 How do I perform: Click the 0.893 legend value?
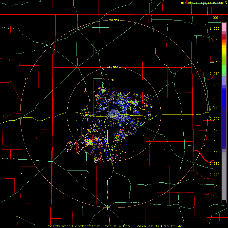(x=215, y=51)
